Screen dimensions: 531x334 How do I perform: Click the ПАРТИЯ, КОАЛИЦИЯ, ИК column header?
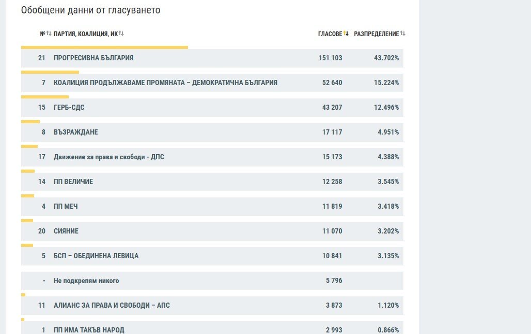click(x=86, y=34)
